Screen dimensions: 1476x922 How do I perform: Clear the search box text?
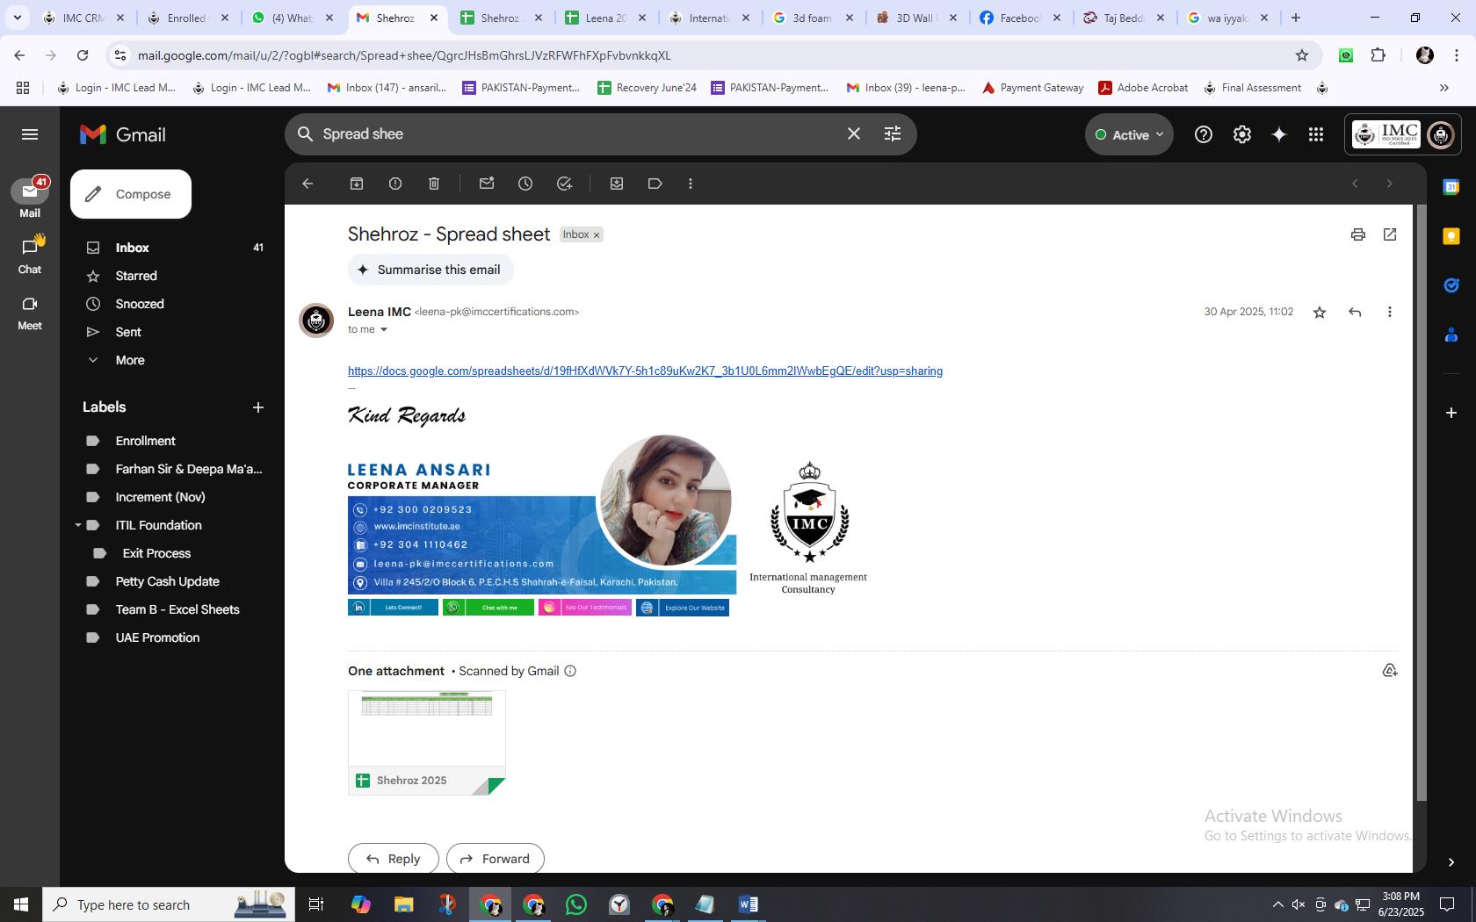[x=854, y=133]
